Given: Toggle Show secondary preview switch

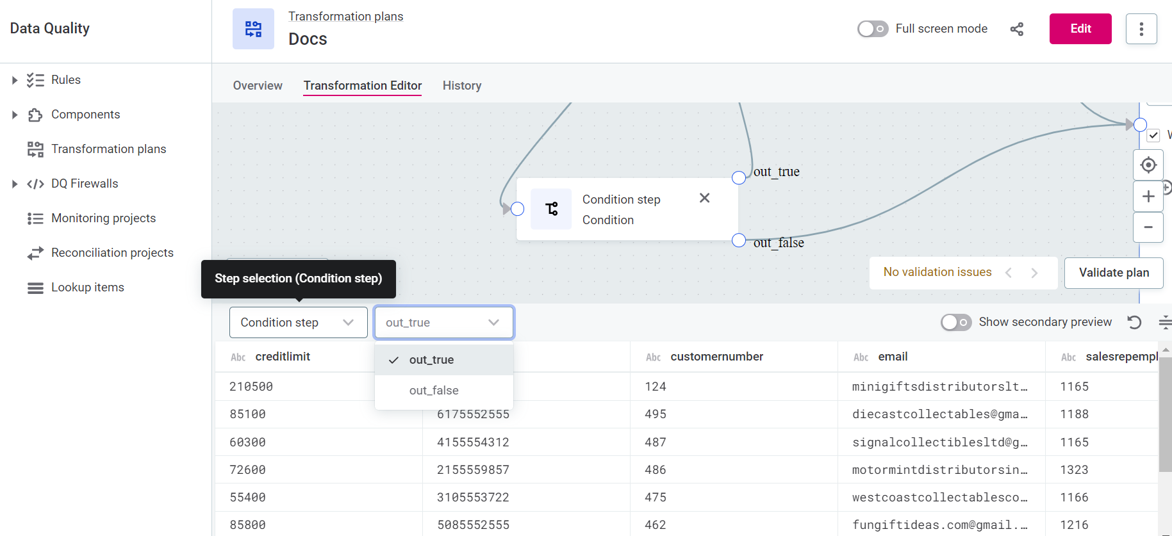Looking at the screenshot, I should 955,322.
